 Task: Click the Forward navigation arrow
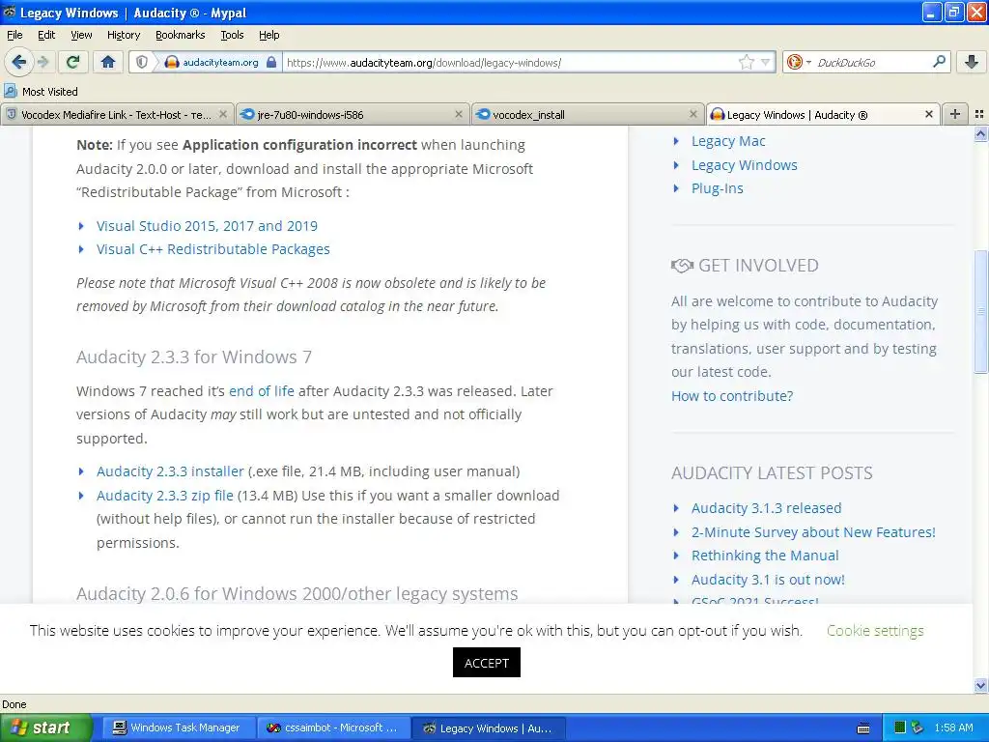(42, 62)
